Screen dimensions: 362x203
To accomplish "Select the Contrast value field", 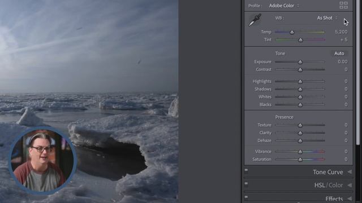I will [346, 69].
